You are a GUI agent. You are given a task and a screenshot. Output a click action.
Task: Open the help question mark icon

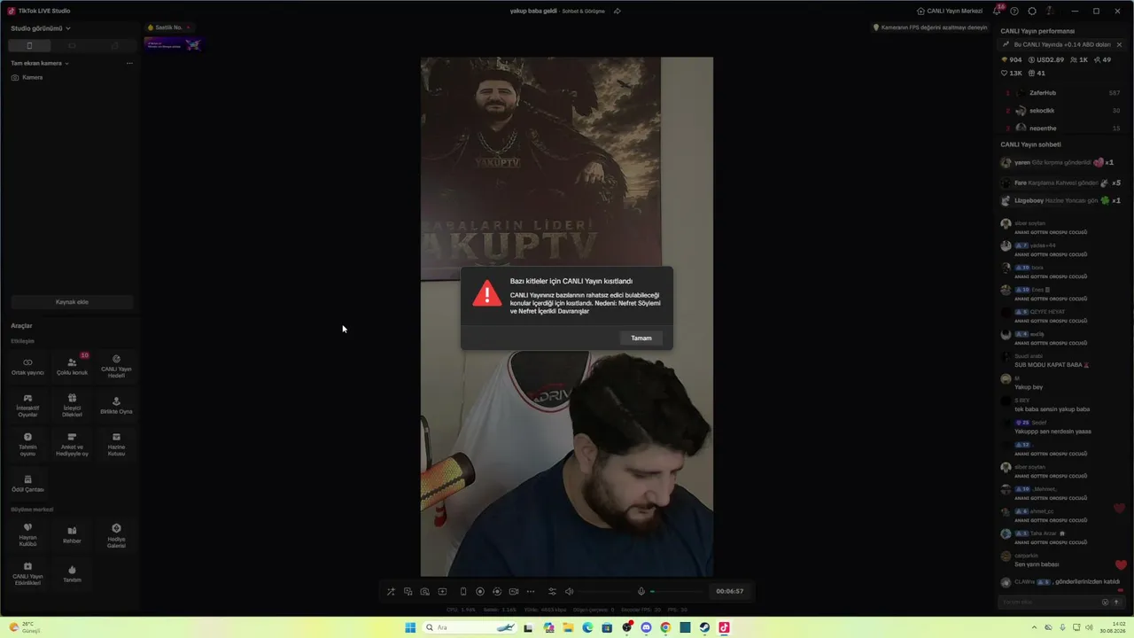click(x=1014, y=11)
